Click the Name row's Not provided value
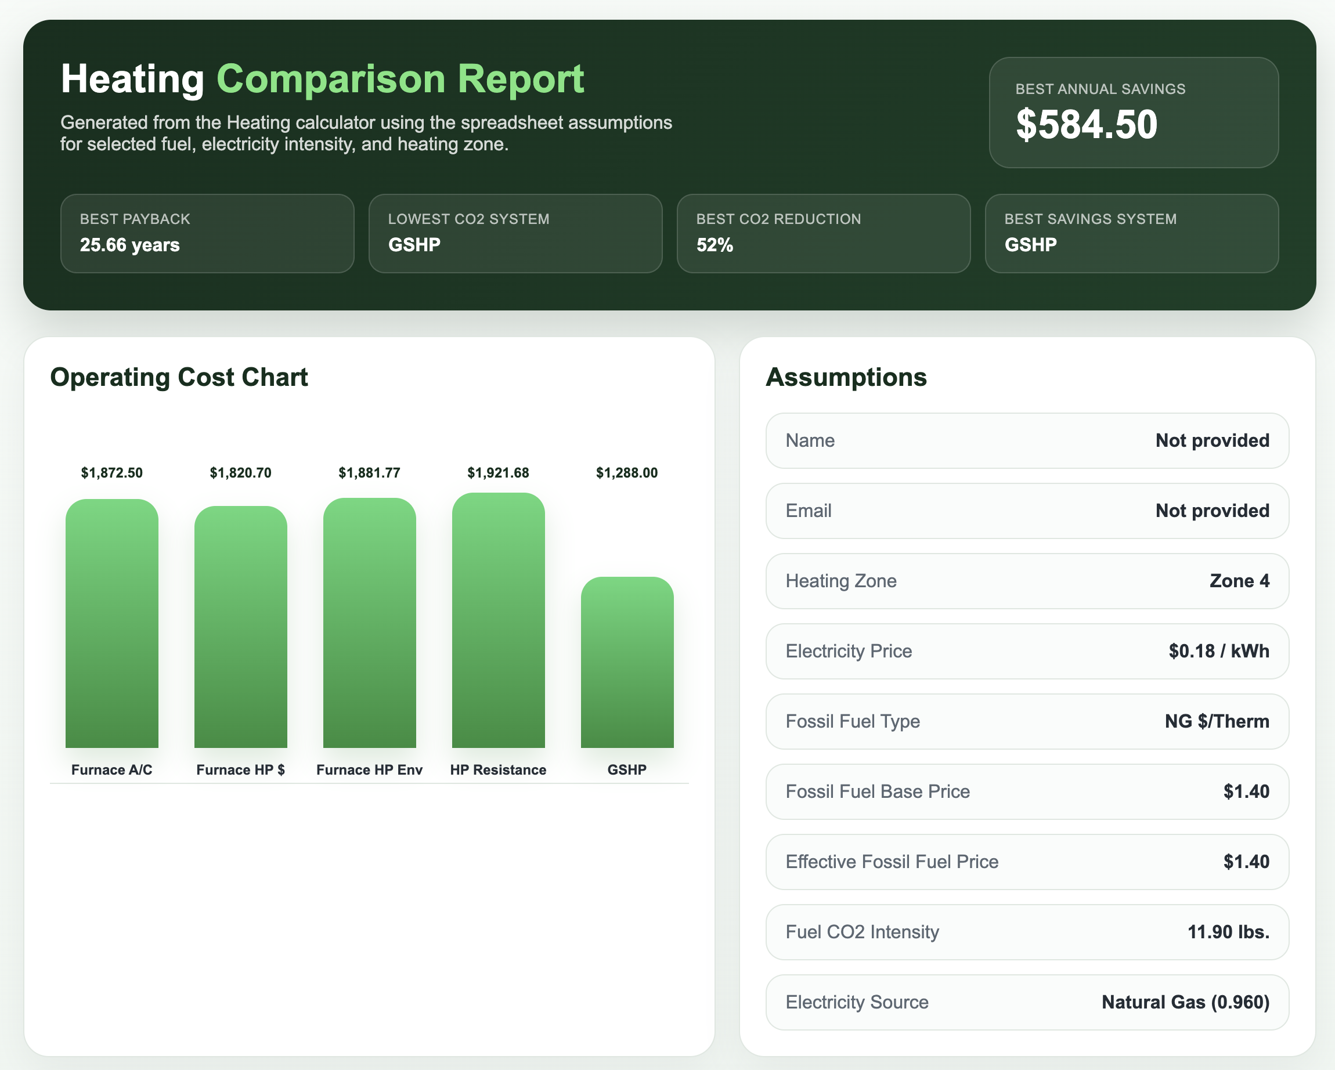The width and height of the screenshot is (1335, 1070). click(1213, 440)
